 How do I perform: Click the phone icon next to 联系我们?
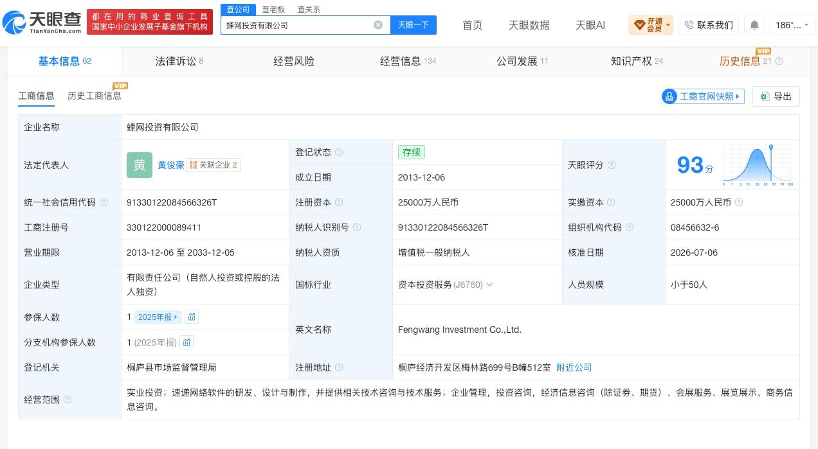click(x=689, y=25)
